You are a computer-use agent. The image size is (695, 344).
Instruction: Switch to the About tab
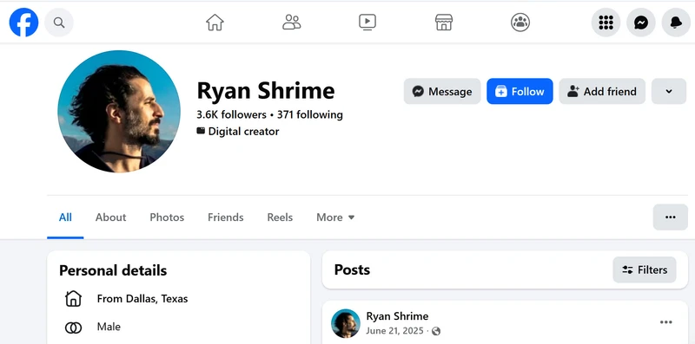[111, 217]
